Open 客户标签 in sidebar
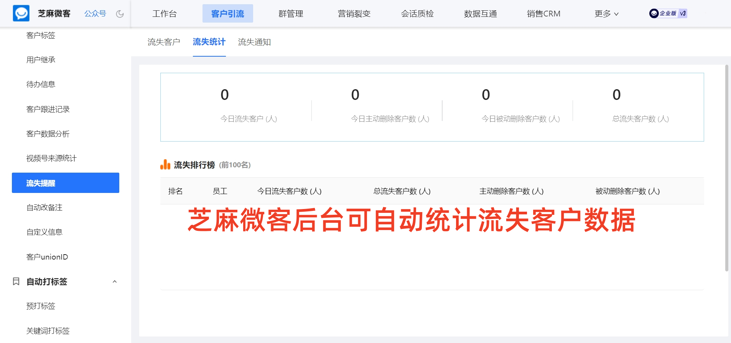731x343 pixels. coord(41,35)
